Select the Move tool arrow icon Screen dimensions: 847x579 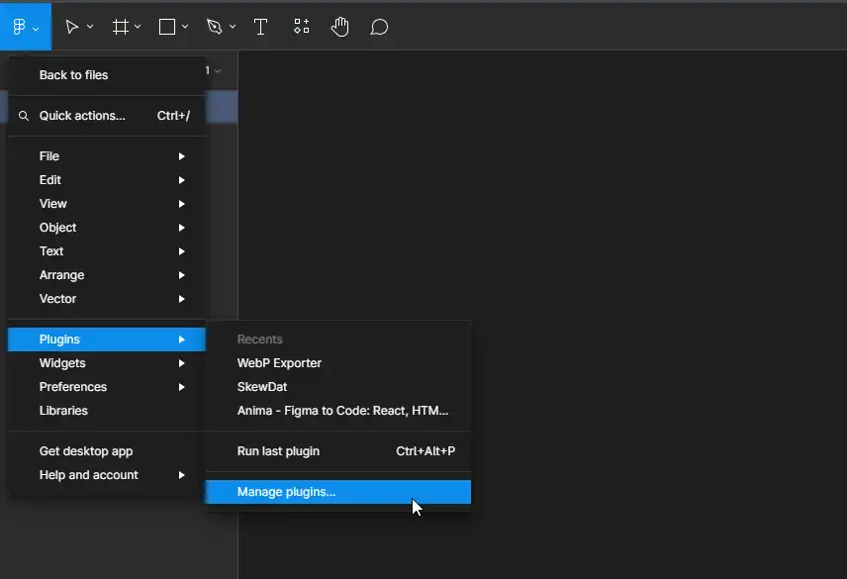point(72,27)
